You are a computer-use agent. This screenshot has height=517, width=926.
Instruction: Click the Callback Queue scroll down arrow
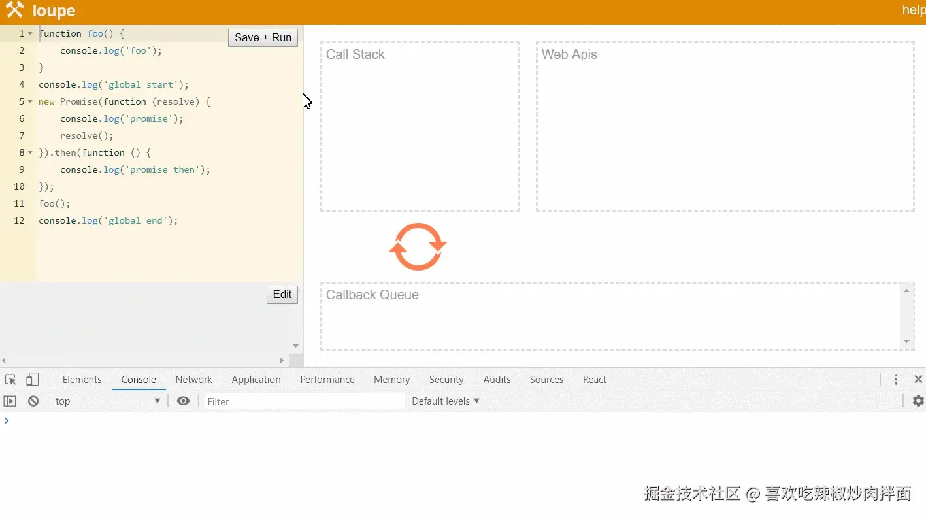[x=906, y=342]
